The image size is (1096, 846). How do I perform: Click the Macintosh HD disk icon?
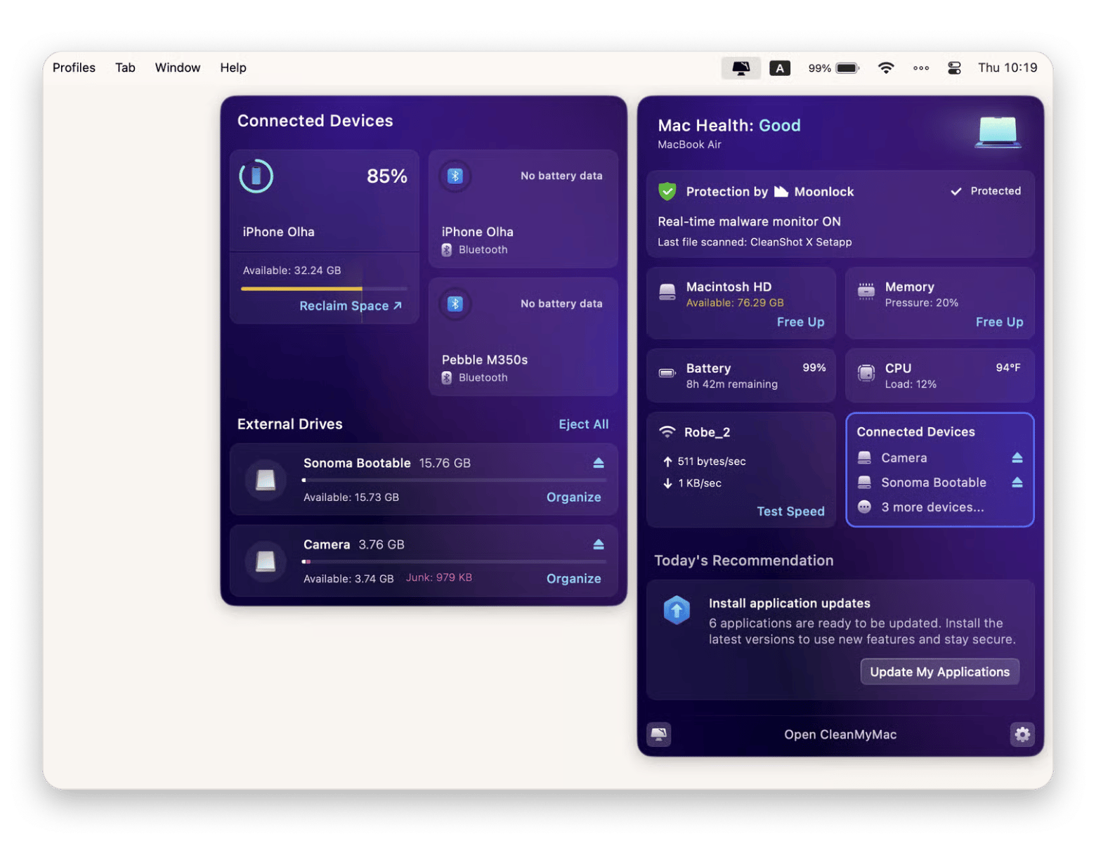click(667, 291)
